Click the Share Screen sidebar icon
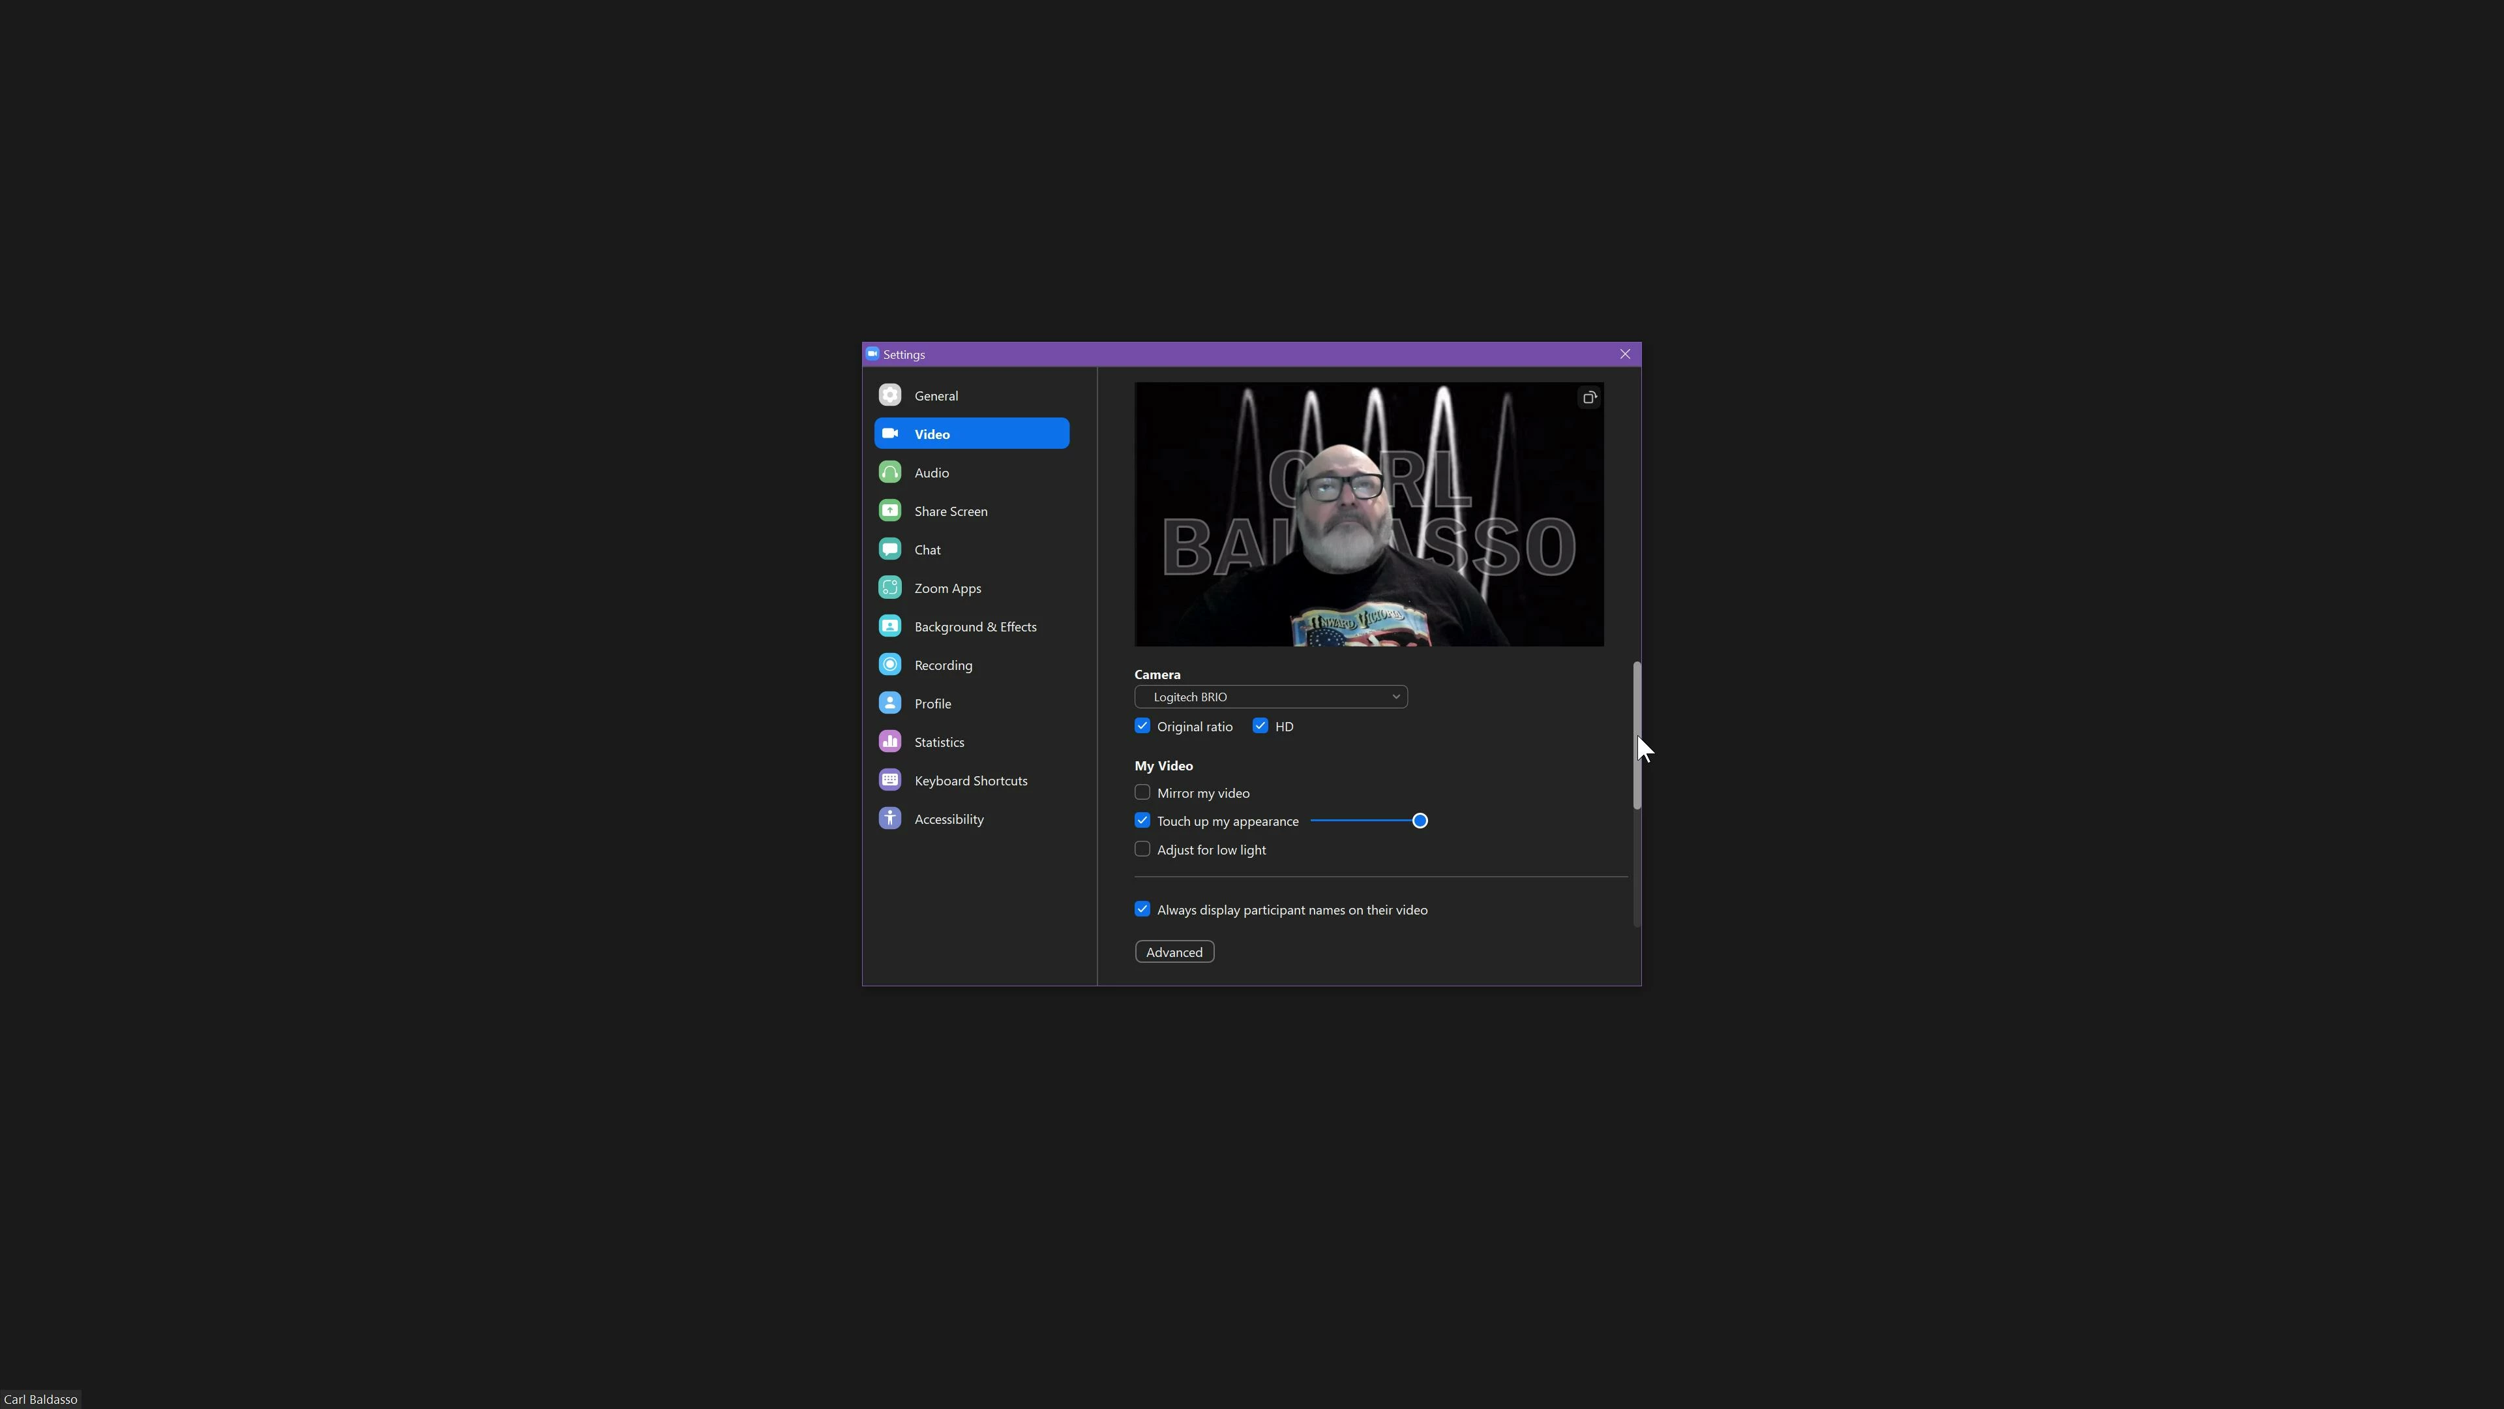Viewport: 2504px width, 1409px height. pyautogui.click(x=889, y=511)
